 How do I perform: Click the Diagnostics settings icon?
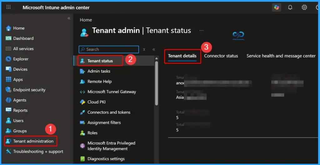coord(82,159)
